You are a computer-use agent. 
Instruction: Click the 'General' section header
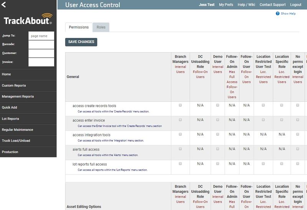(x=73, y=77)
